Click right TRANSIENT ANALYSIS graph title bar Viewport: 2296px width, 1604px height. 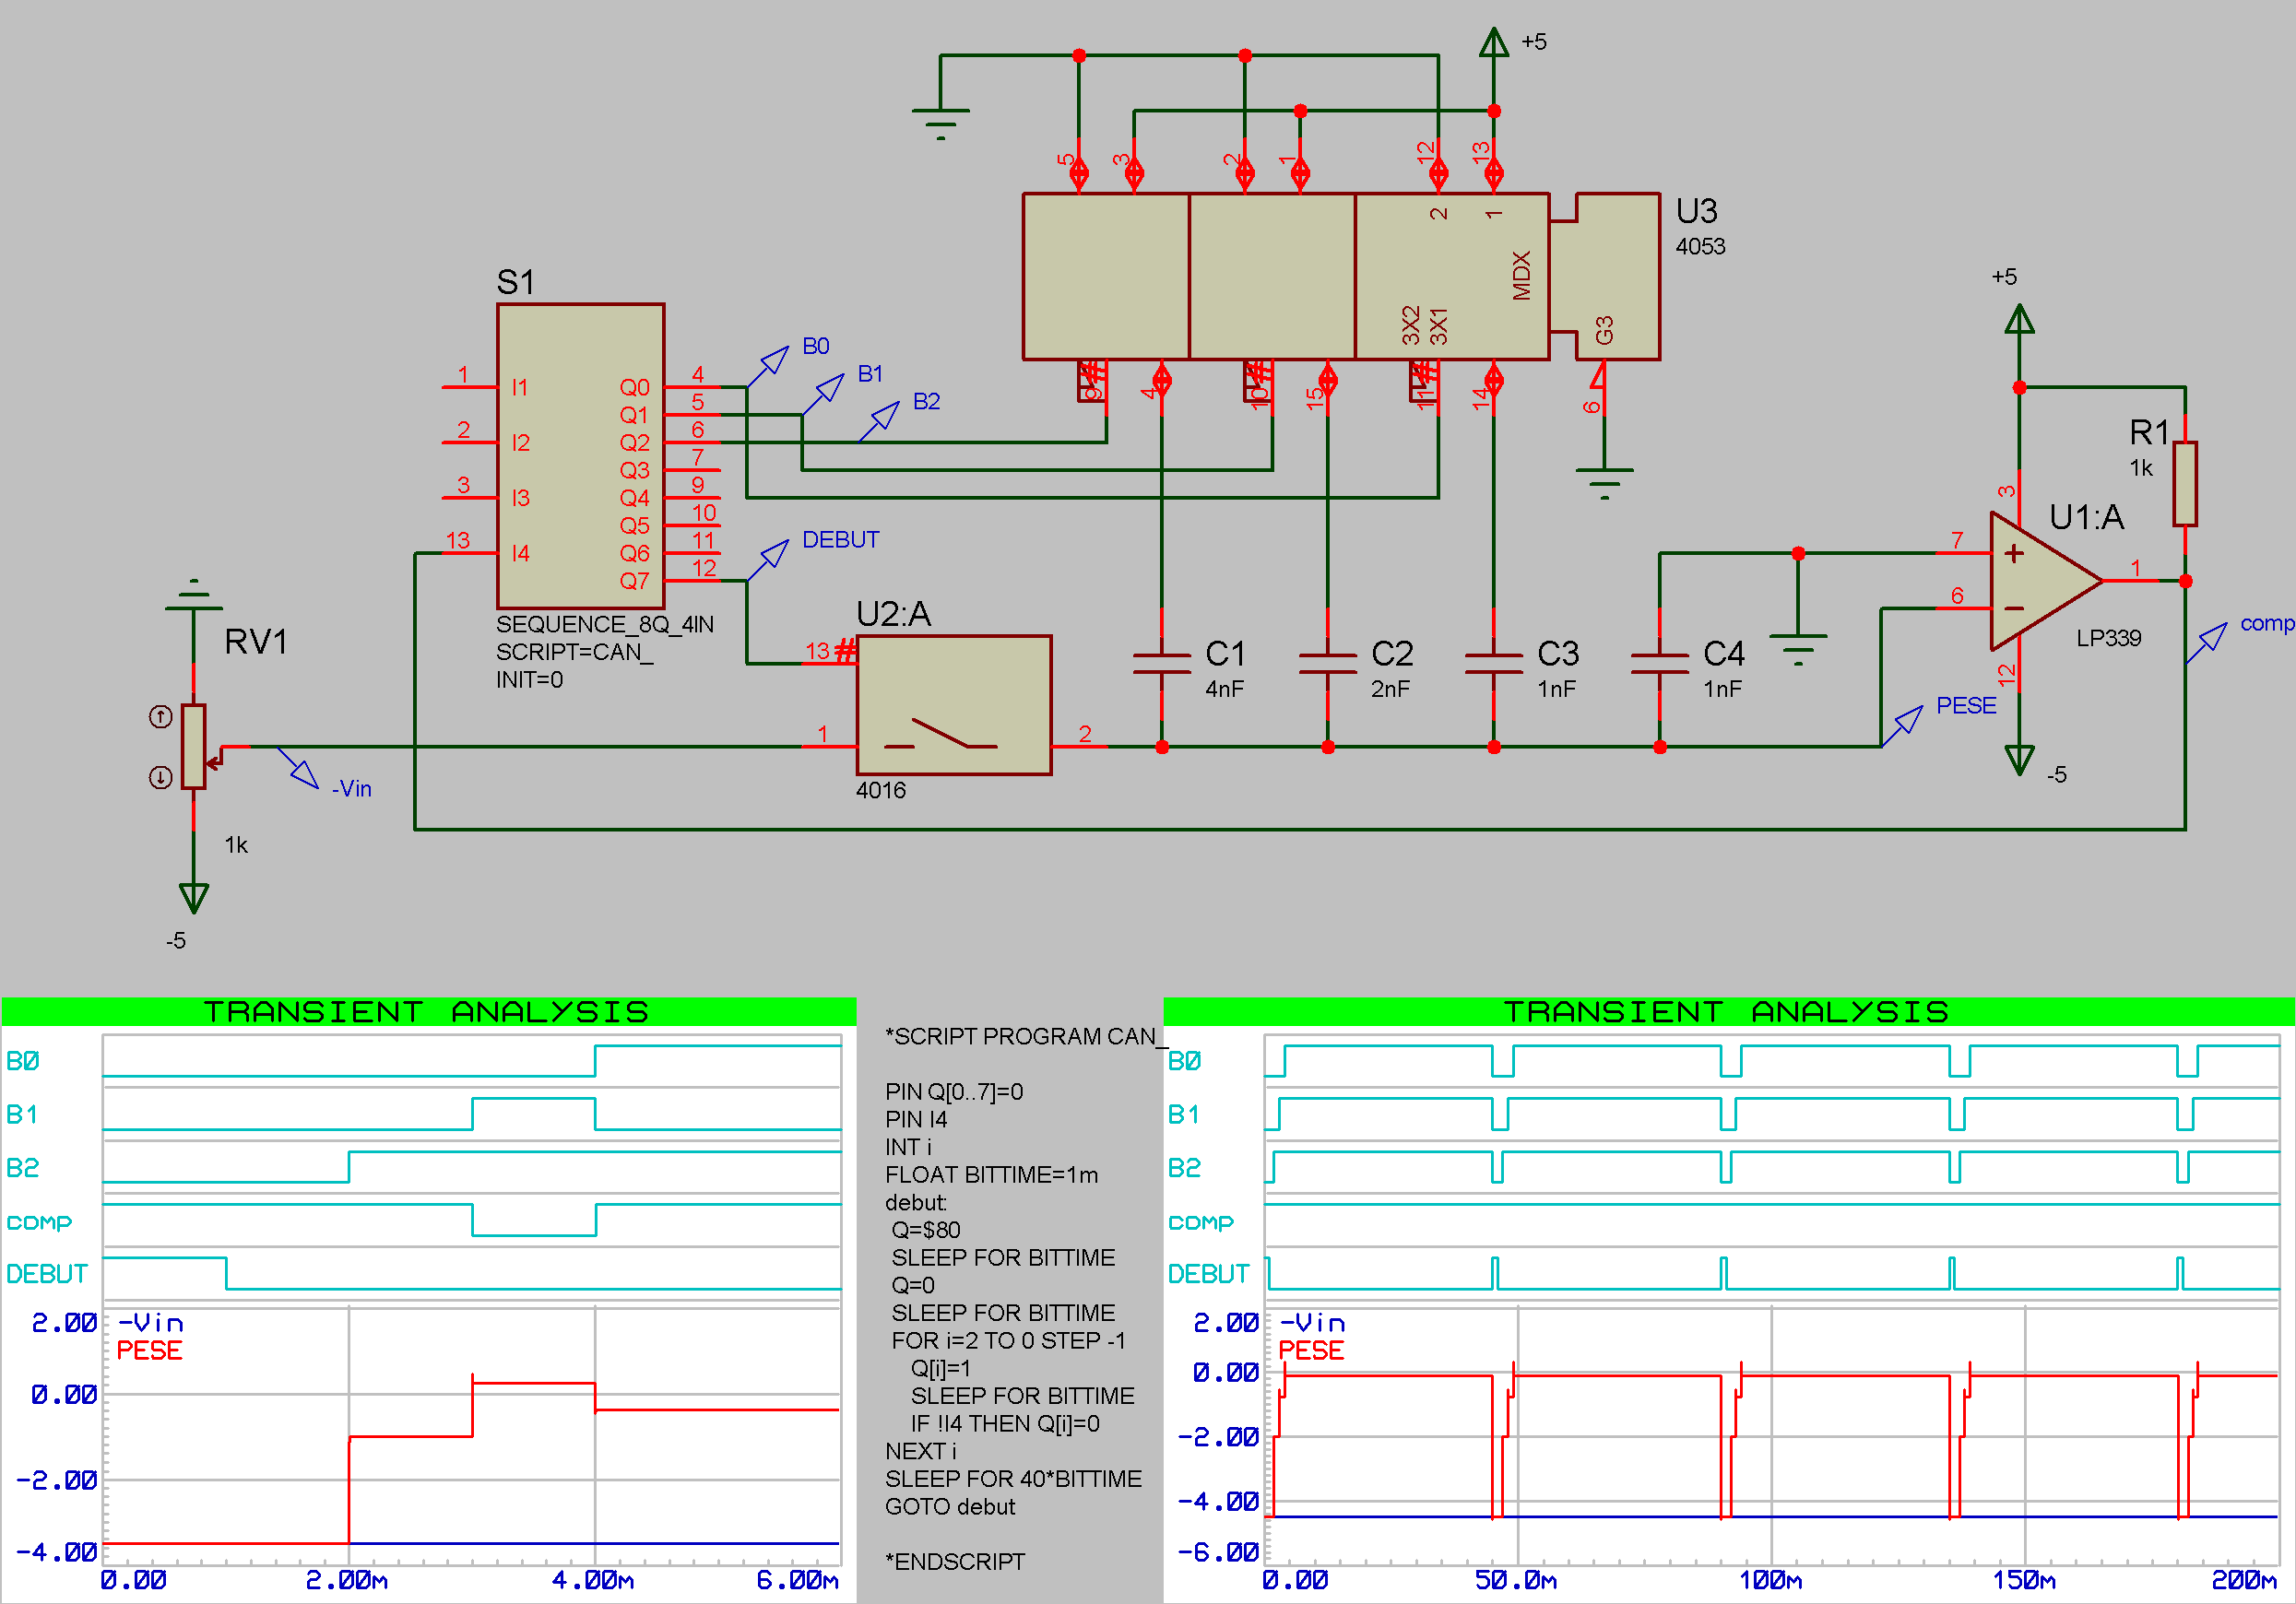tap(1727, 1011)
